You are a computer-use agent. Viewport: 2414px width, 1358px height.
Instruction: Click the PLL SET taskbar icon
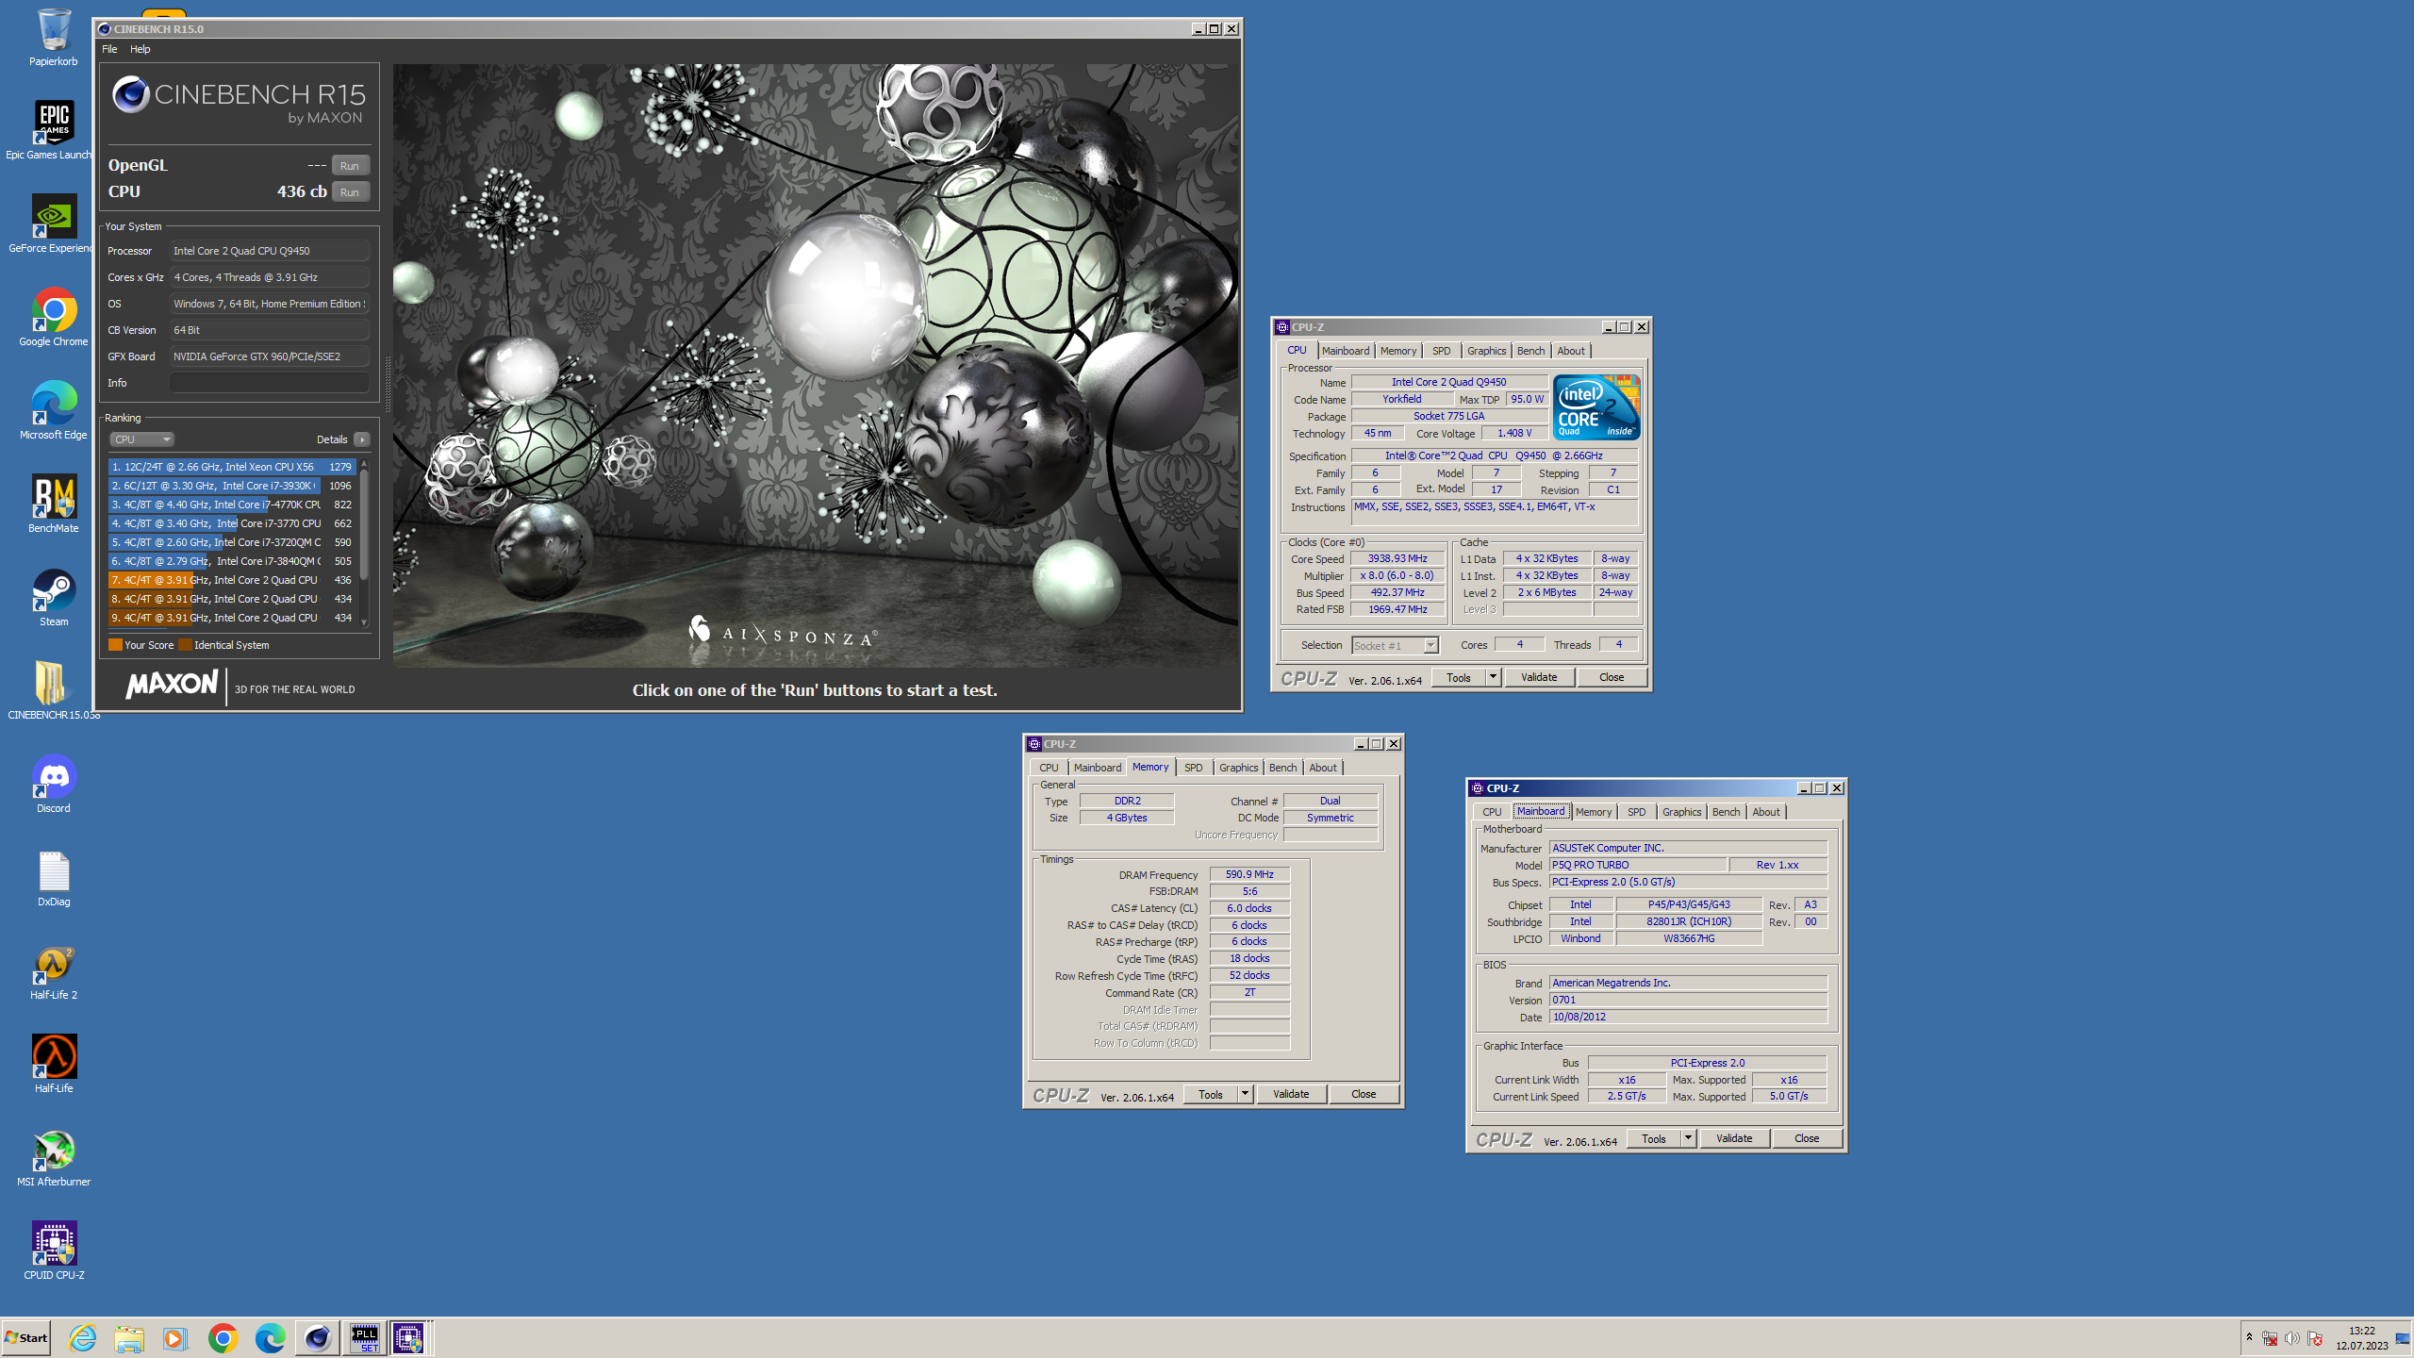(x=364, y=1337)
